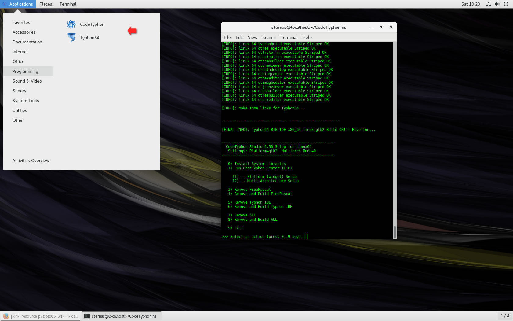Open Office category
Image resolution: width=513 pixels, height=321 pixels.
(x=28, y=61)
